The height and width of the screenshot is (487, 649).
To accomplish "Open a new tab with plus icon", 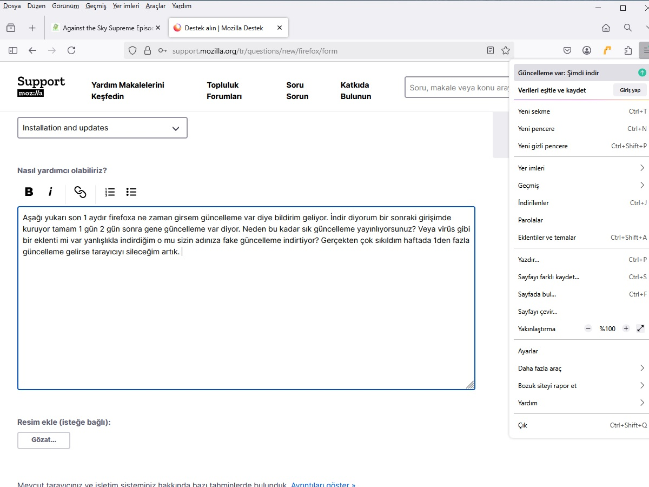I will pyautogui.click(x=32, y=28).
